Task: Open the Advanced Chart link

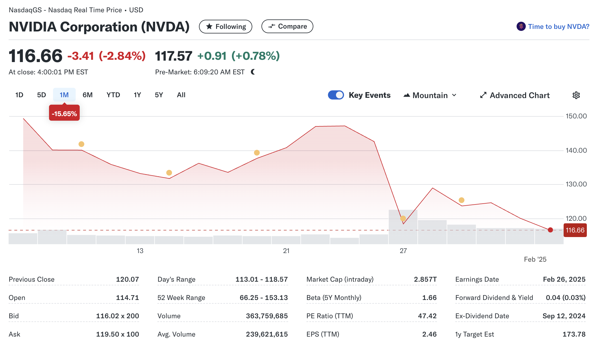Action: coord(519,95)
